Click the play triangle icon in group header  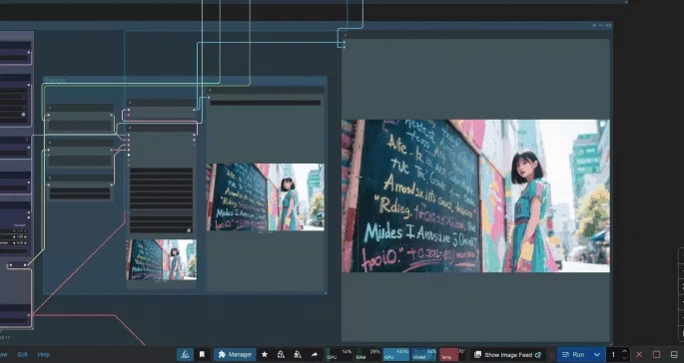click(594, 25)
